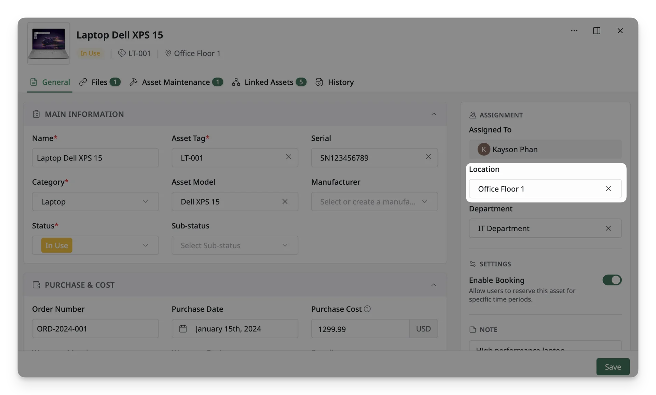Switch to the General tab
The width and height of the screenshot is (656, 395).
click(x=50, y=82)
